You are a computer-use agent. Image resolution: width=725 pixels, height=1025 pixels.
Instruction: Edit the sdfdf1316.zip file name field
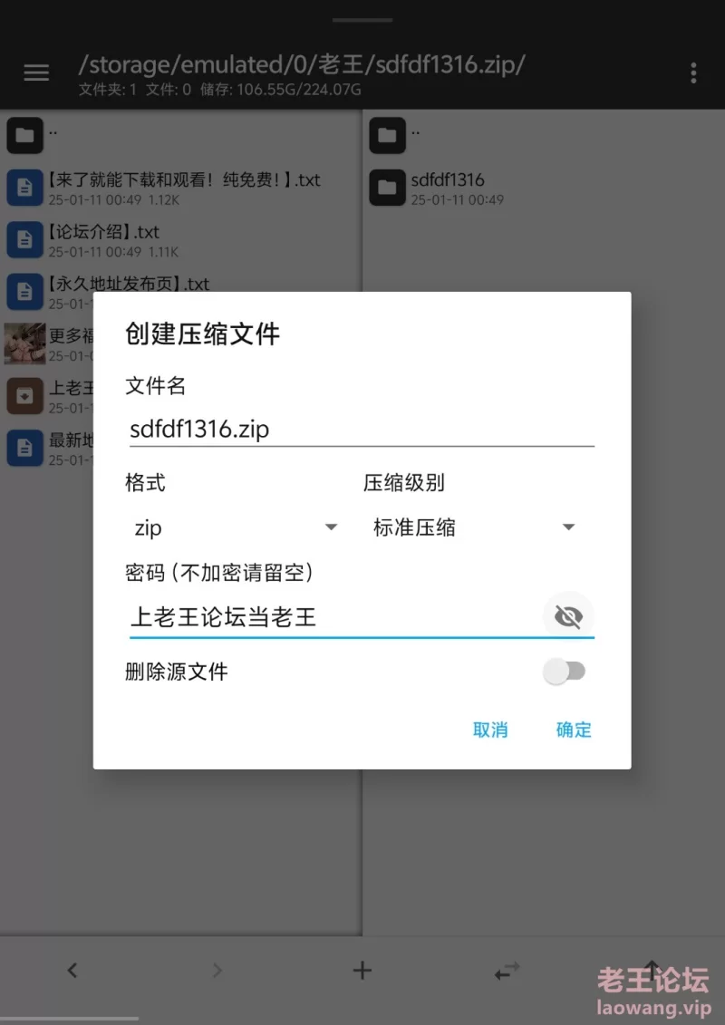[x=362, y=430]
